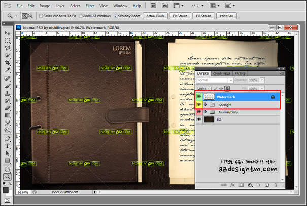Viewport: 307px width, 206px height.
Task: Select the Type tool
Action: pyautogui.click(x=7, y=146)
